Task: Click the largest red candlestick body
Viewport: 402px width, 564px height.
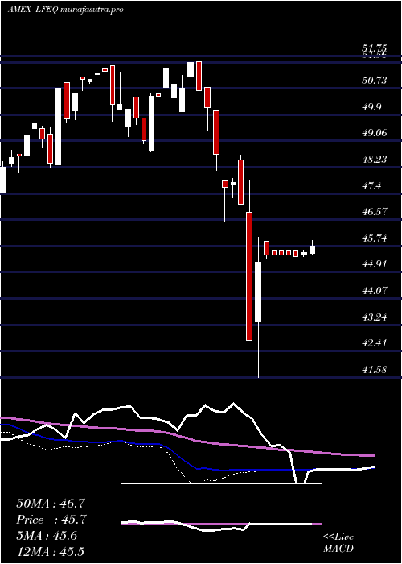Action: point(249,276)
